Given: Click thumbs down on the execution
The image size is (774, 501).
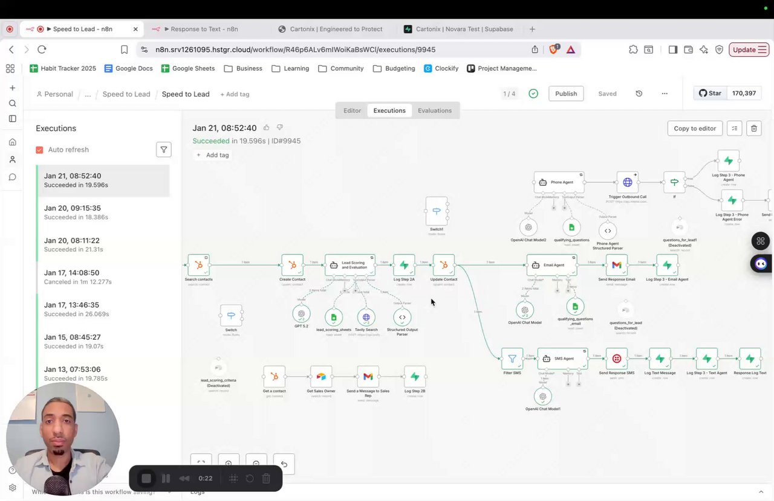Looking at the screenshot, I should [x=279, y=127].
